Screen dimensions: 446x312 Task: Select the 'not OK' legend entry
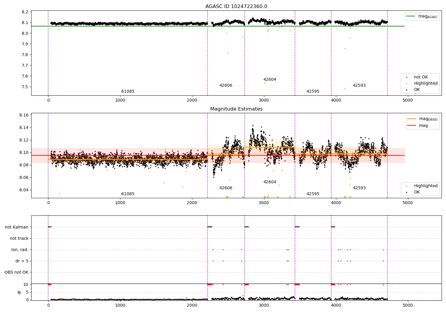421,77
